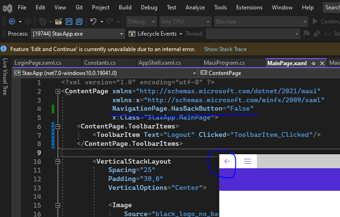Open the Thread dropdown
This screenshot has width=340, height=217.
coord(253,34)
